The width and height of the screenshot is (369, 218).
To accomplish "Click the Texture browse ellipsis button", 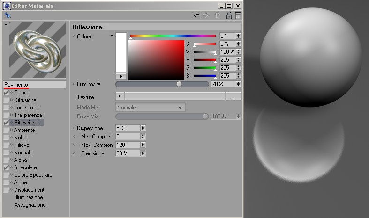I will [x=233, y=96].
